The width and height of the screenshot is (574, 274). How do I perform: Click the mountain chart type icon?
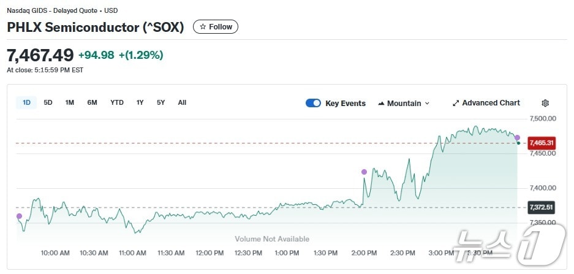[382, 104]
